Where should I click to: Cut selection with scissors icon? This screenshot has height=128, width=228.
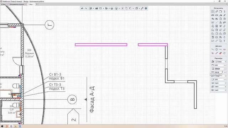coord(123,9)
